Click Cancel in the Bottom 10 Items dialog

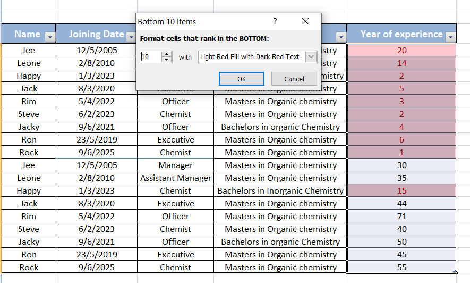[294, 79]
